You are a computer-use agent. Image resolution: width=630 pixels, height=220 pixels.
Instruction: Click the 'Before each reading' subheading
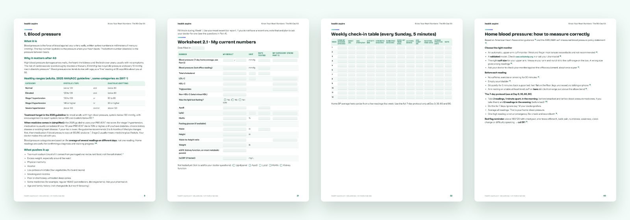[495, 73]
